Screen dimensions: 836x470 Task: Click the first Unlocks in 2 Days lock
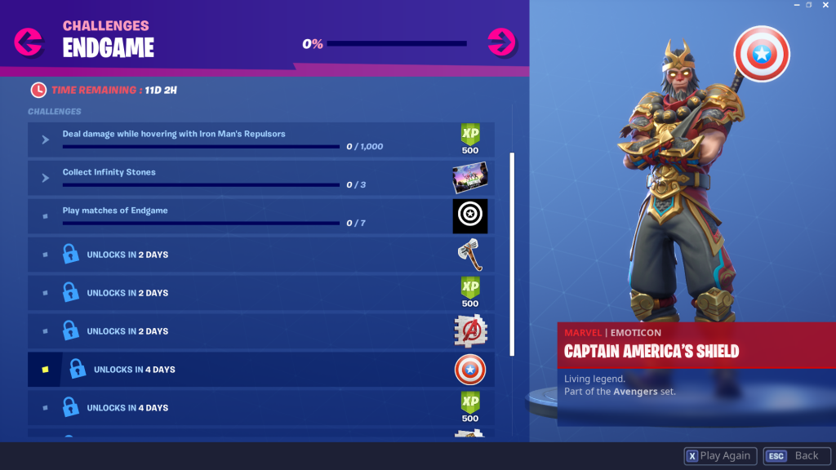tap(70, 254)
